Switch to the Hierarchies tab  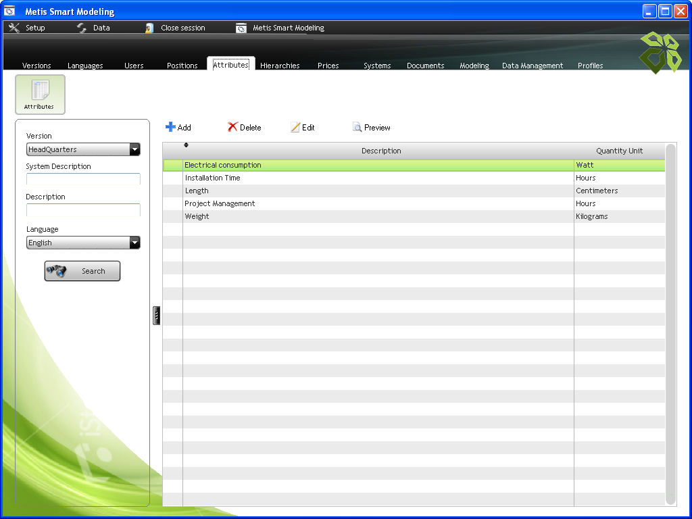(x=280, y=66)
